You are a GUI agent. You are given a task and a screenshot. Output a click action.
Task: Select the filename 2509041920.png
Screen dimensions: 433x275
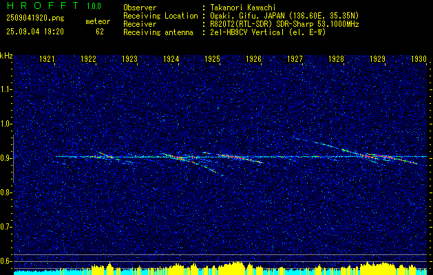[x=35, y=19]
